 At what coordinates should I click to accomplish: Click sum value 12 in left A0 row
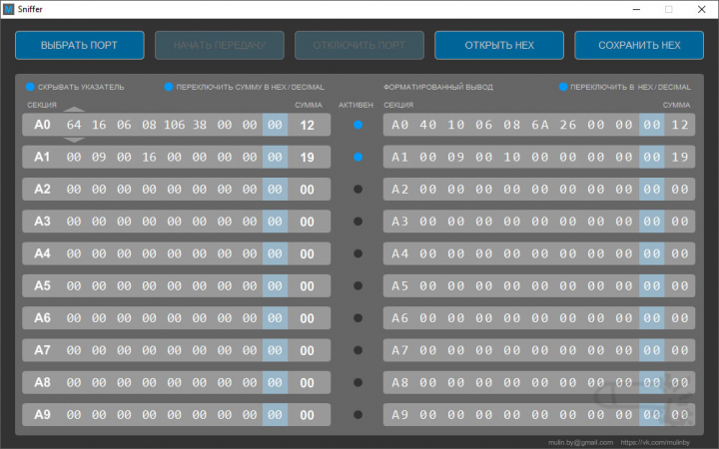point(307,125)
